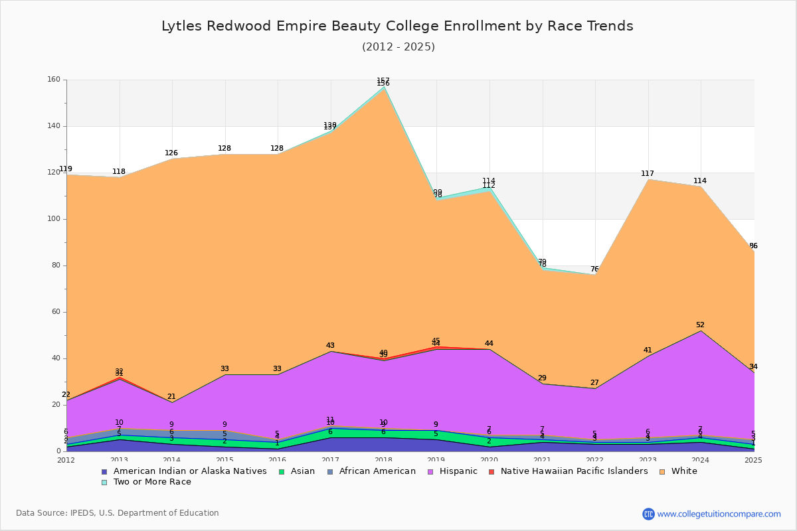
Task: Click the 80 y-axis label
Action: coord(56,265)
